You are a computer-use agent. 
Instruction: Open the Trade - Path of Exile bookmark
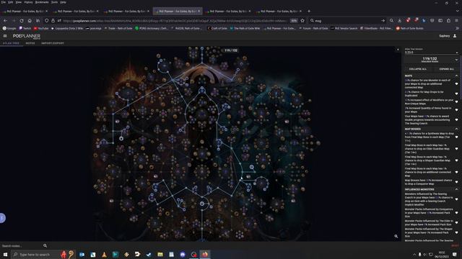point(118,29)
